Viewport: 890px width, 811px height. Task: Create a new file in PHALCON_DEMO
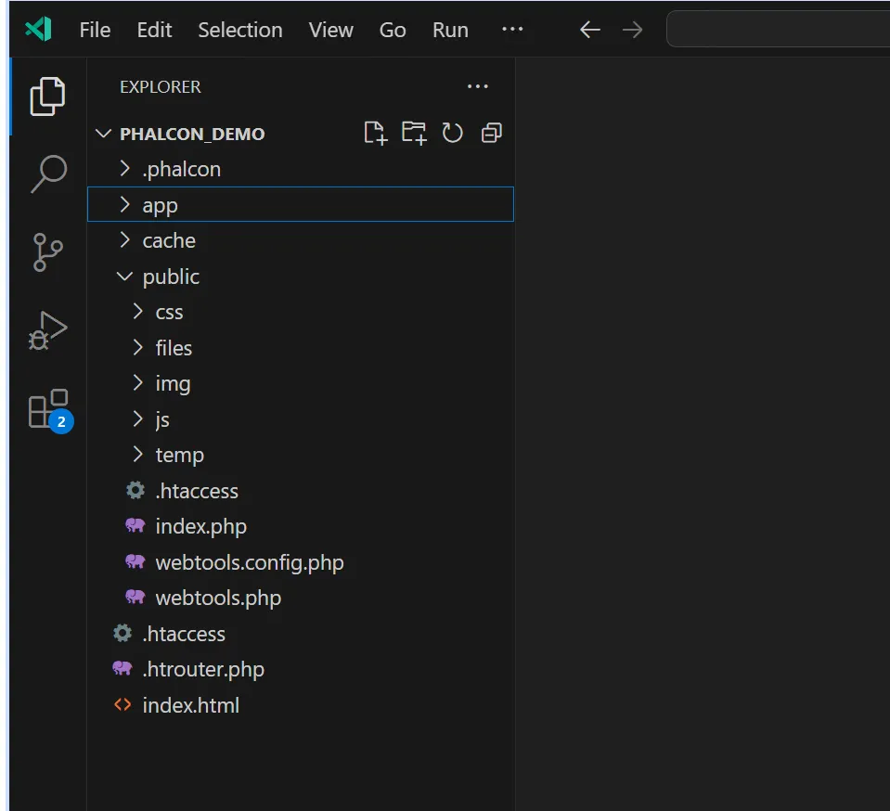click(375, 134)
